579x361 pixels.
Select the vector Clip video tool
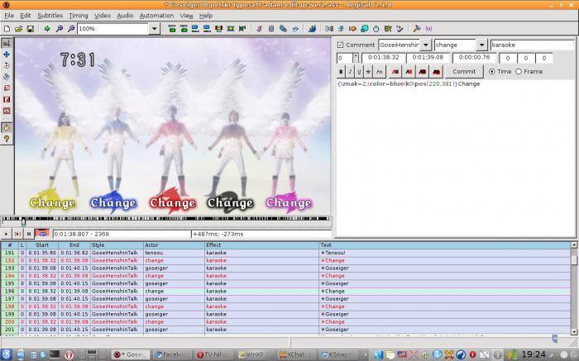pos(7,111)
